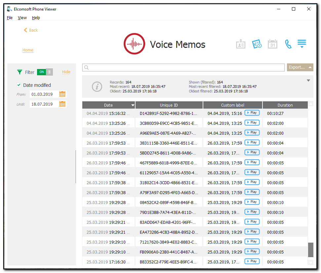Collapse the records summary panel chevron
The height and width of the screenshot is (273, 321).
tap(308, 80)
